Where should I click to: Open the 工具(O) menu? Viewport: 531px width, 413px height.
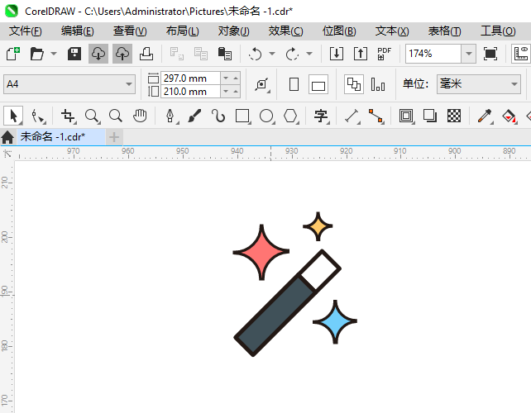pos(498,31)
